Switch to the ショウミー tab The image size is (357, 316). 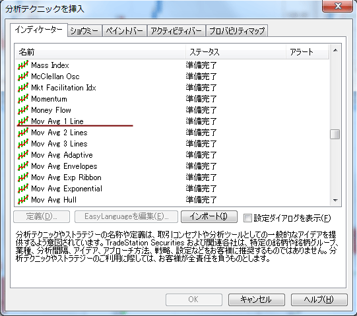point(84,31)
